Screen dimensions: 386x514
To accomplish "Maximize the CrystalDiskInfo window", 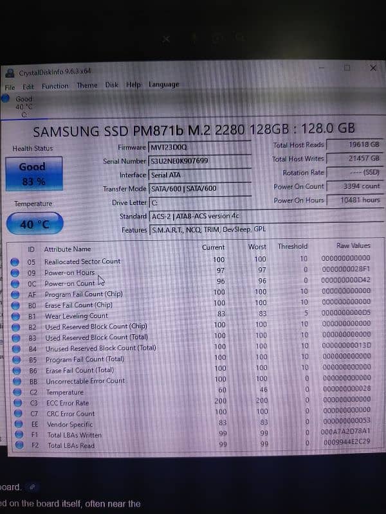I will click(347, 67).
